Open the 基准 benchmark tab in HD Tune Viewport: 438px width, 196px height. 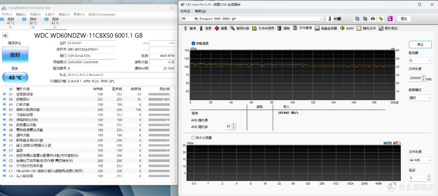[190, 28]
